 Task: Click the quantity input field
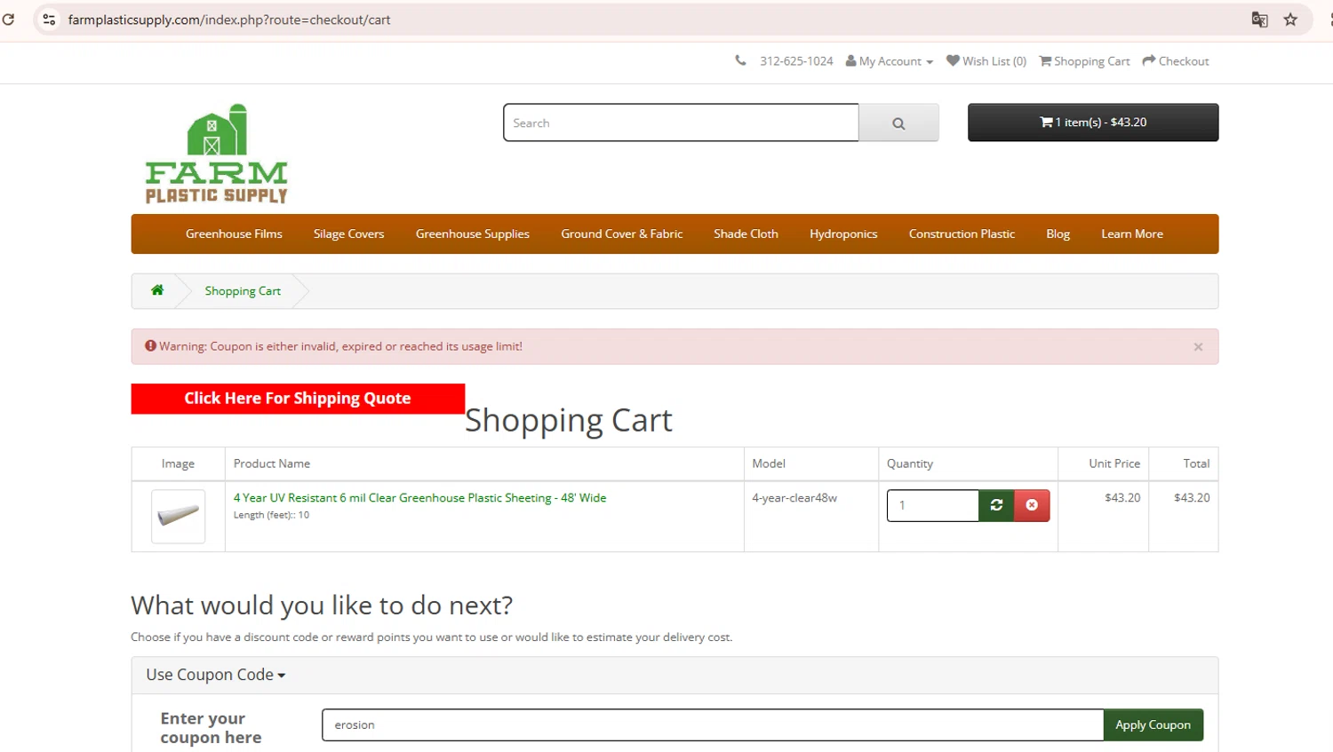click(x=933, y=505)
